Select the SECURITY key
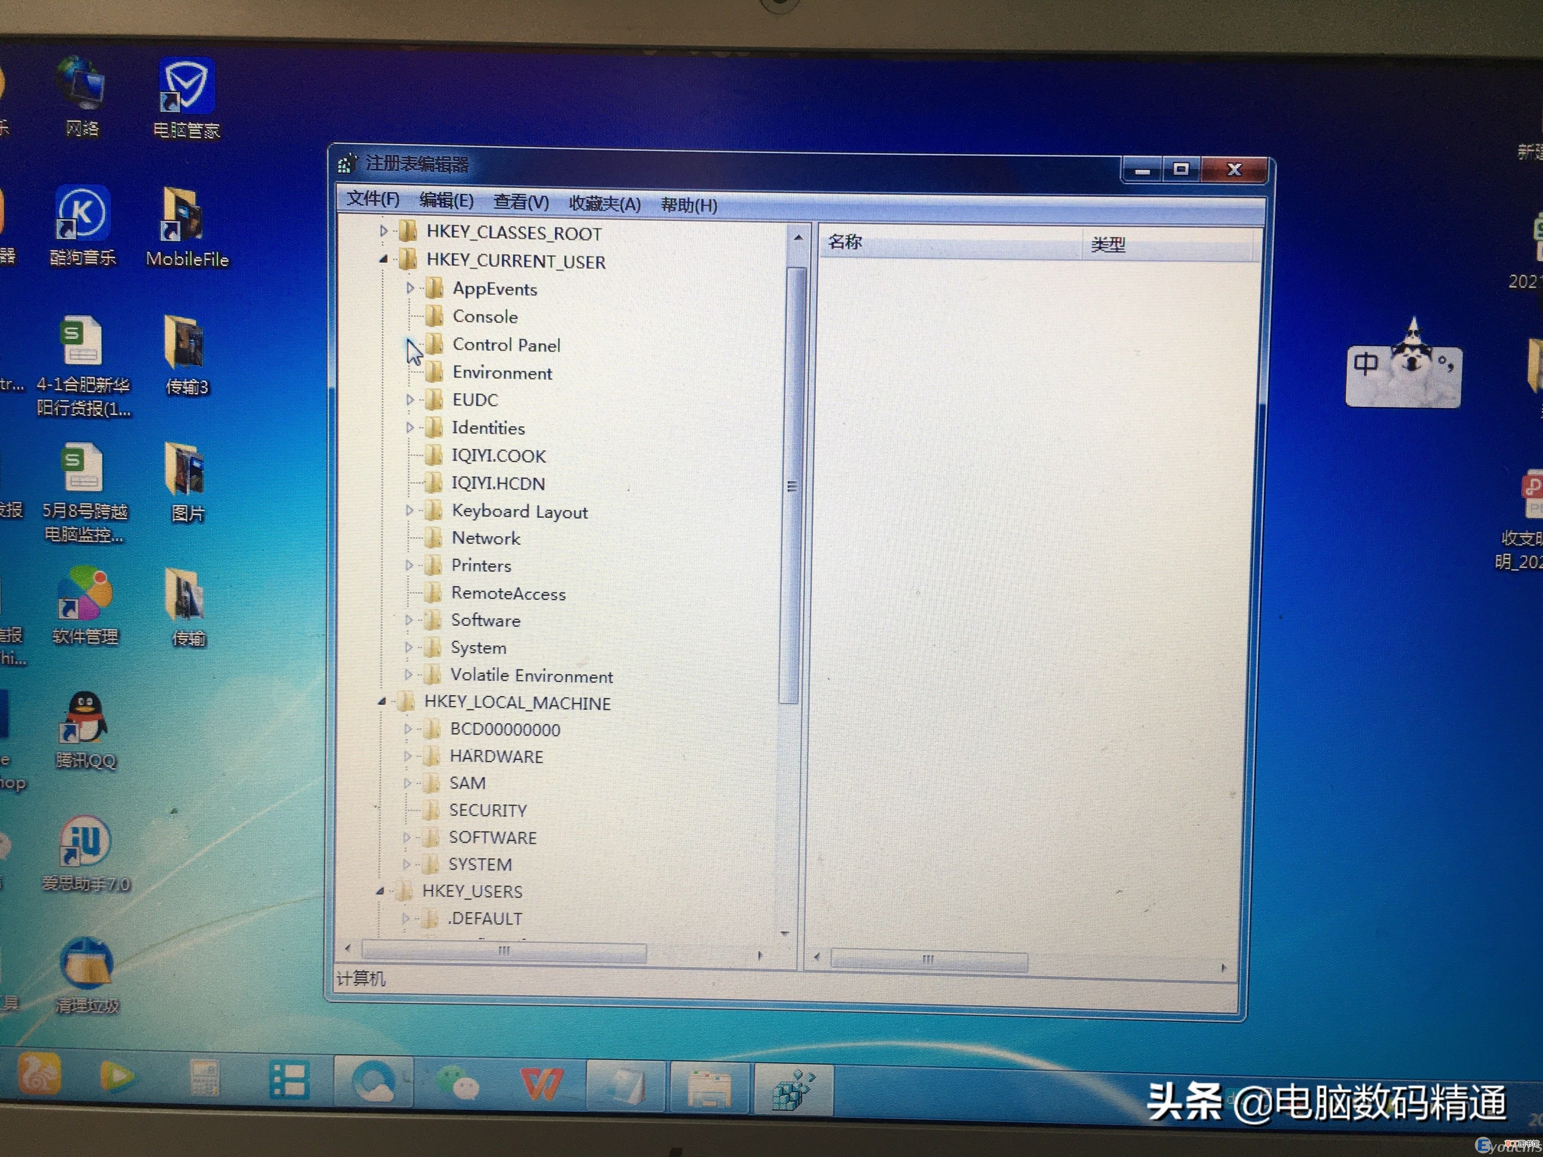Image resolution: width=1543 pixels, height=1157 pixels. click(x=488, y=810)
